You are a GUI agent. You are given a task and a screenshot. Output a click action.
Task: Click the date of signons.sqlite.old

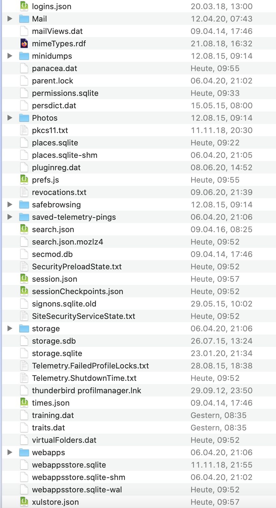tap(222, 304)
